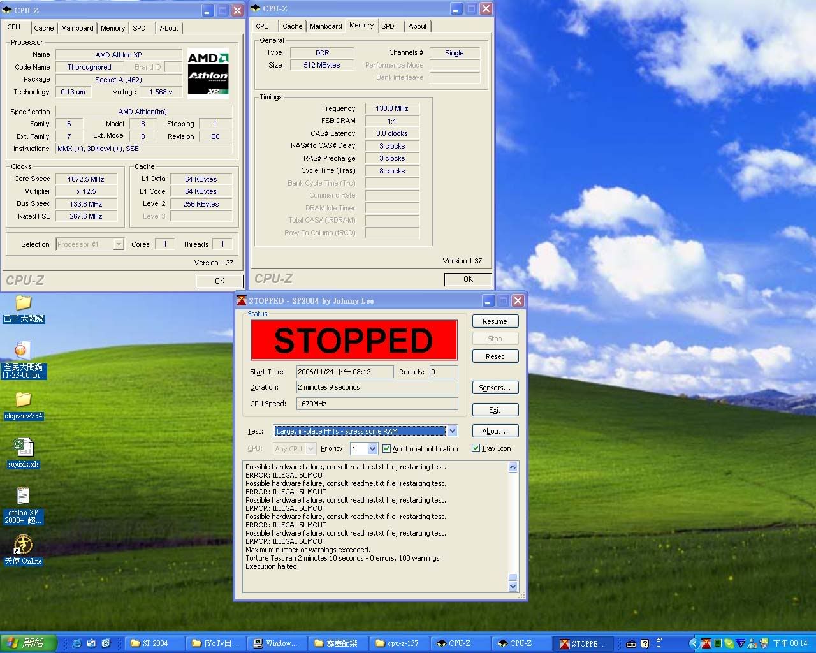Click OK in the Memory CPU-Z window
816x653 pixels.
click(x=468, y=279)
